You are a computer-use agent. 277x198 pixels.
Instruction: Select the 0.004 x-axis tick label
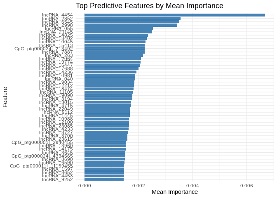tap(192, 186)
